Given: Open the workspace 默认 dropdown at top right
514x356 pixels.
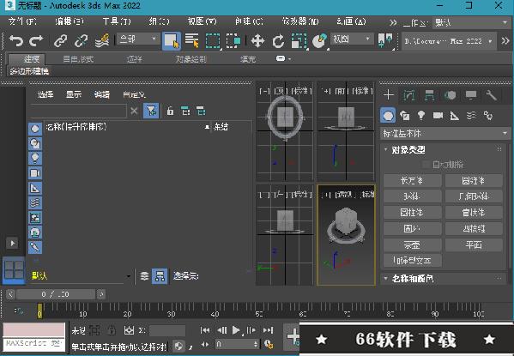Looking at the screenshot, I should point(471,22).
